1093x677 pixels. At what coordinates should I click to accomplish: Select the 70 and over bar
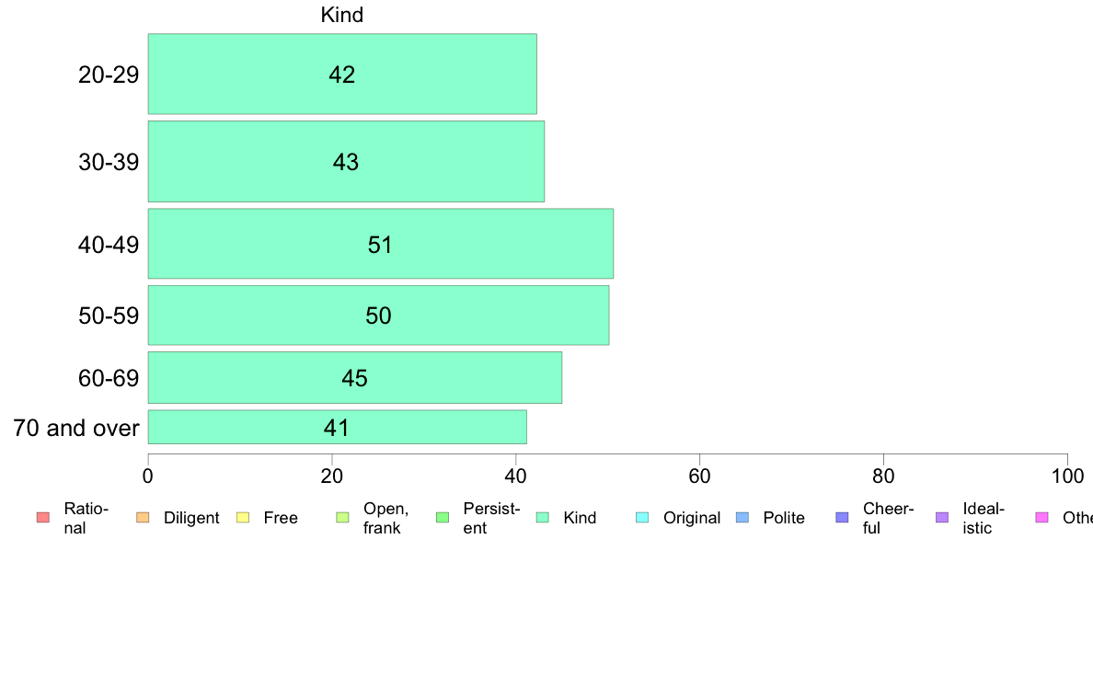(338, 428)
